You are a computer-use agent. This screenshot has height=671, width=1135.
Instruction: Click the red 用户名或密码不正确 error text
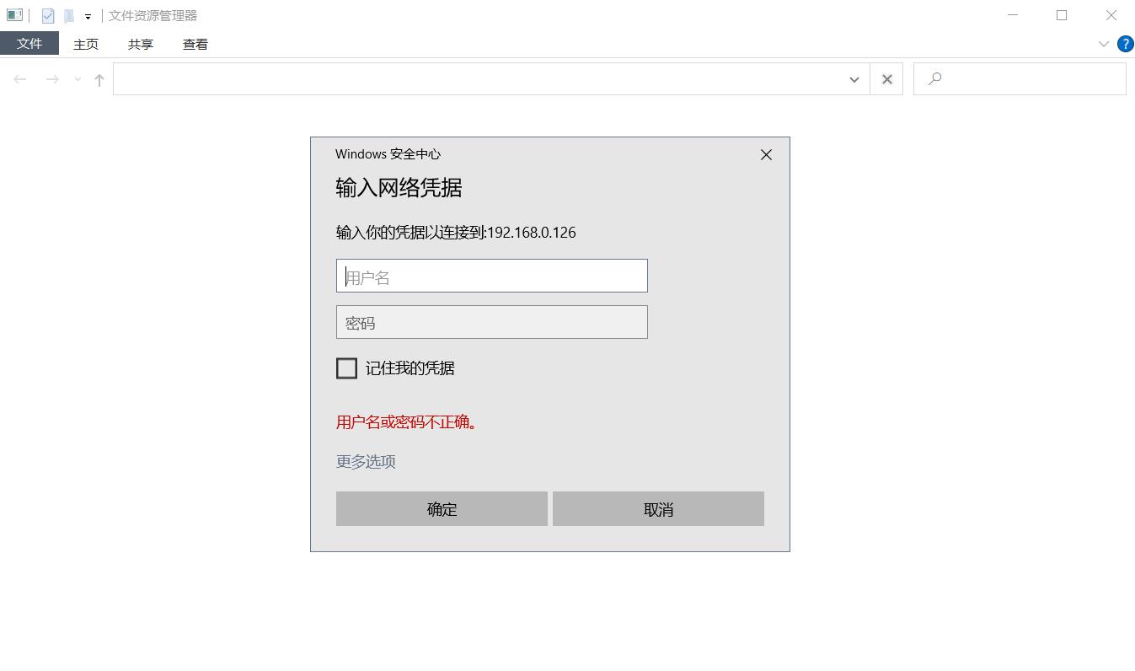(x=407, y=422)
